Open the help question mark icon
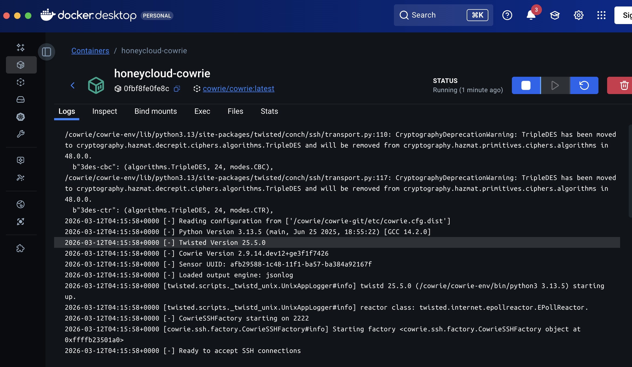The image size is (632, 367). click(507, 15)
